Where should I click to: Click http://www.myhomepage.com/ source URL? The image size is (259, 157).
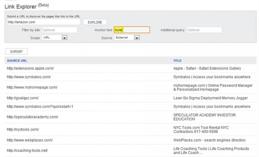coord(32,87)
